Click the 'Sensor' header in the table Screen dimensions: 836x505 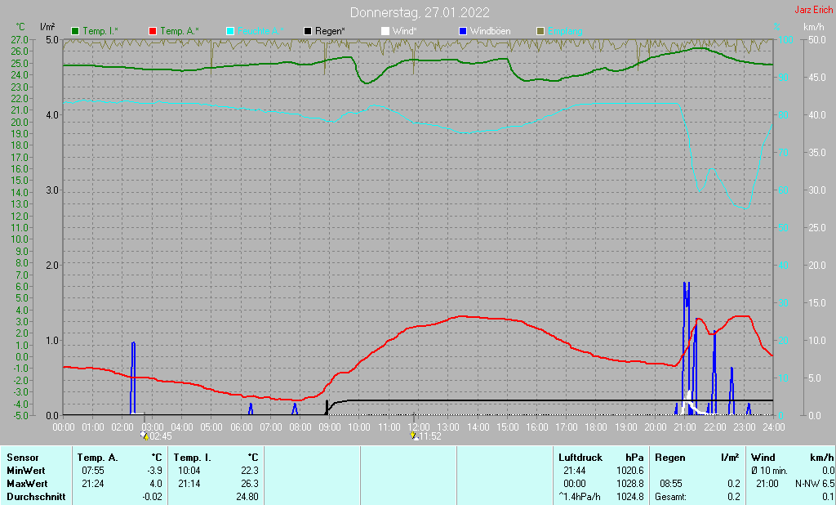point(23,458)
